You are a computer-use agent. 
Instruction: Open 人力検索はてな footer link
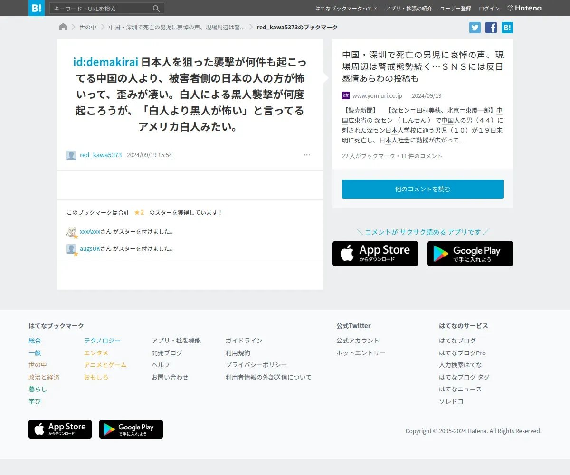click(x=460, y=365)
